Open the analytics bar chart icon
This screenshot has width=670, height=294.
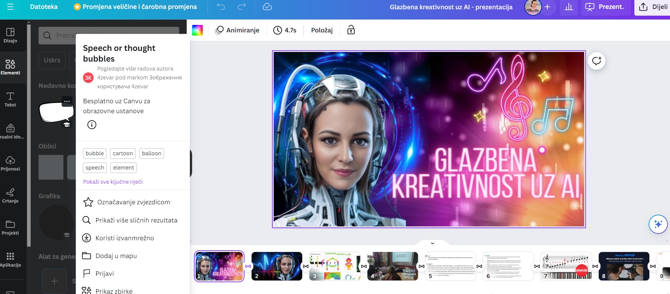pos(569,7)
